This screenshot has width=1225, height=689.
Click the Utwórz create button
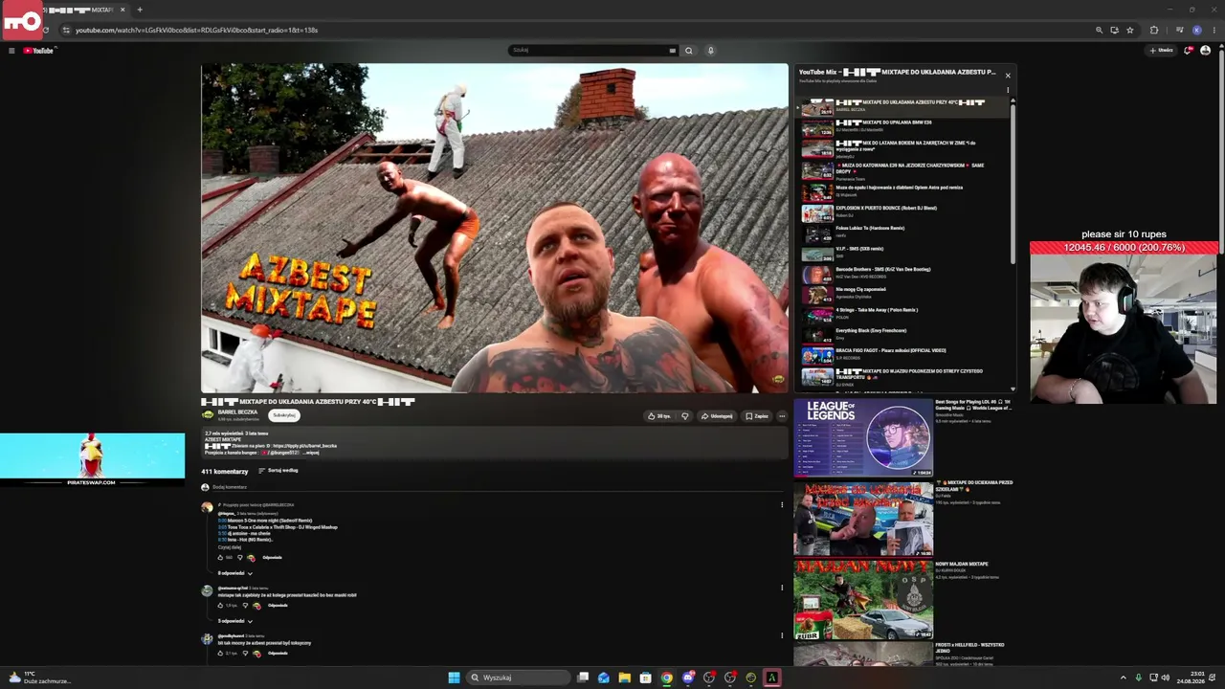point(1162,51)
